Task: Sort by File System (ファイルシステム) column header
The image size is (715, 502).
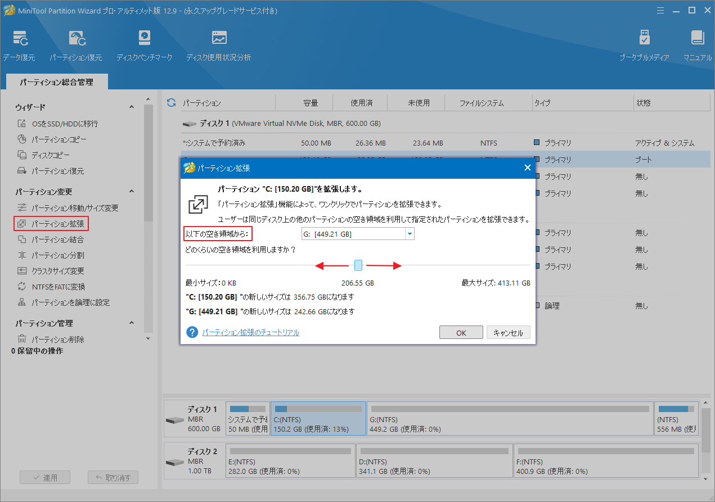Action: (482, 103)
